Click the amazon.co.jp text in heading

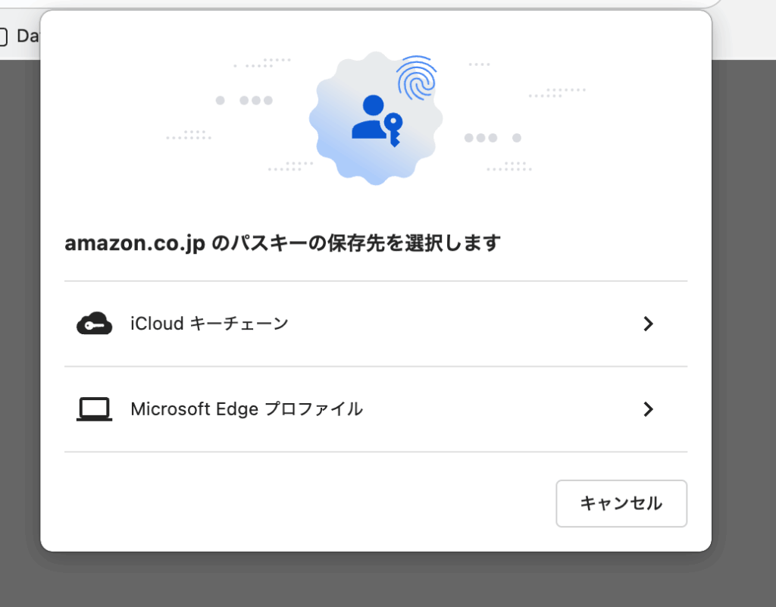coord(135,244)
